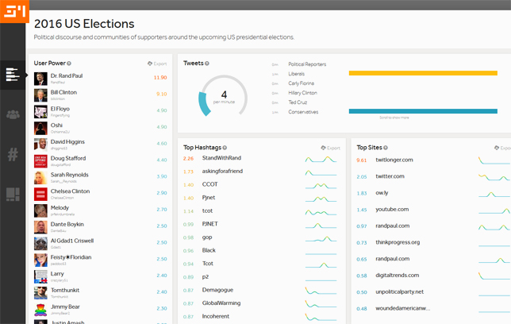Click info icon next to Tweets
The height and width of the screenshot is (324, 511).
click(207, 64)
